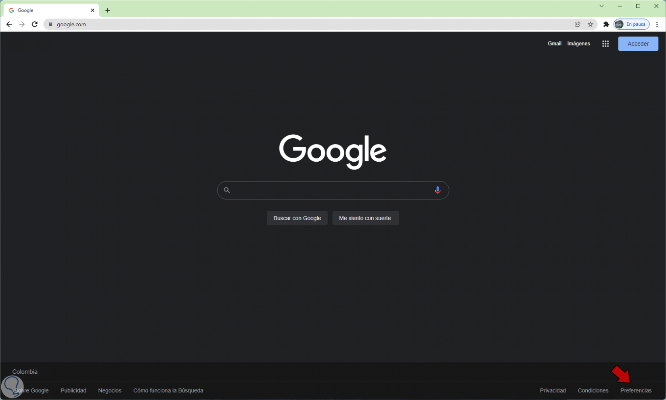Image resolution: width=666 pixels, height=400 pixels.
Task: Reload the page
Action: (x=34, y=24)
